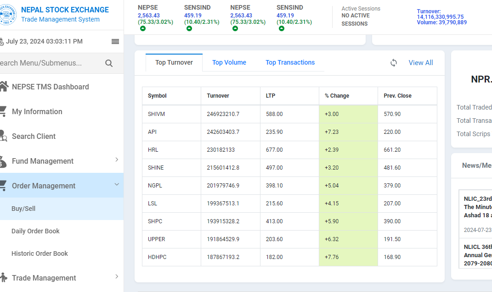Click the +7.76 change cell for HDHPC
The image size is (492, 292).
[348, 257]
